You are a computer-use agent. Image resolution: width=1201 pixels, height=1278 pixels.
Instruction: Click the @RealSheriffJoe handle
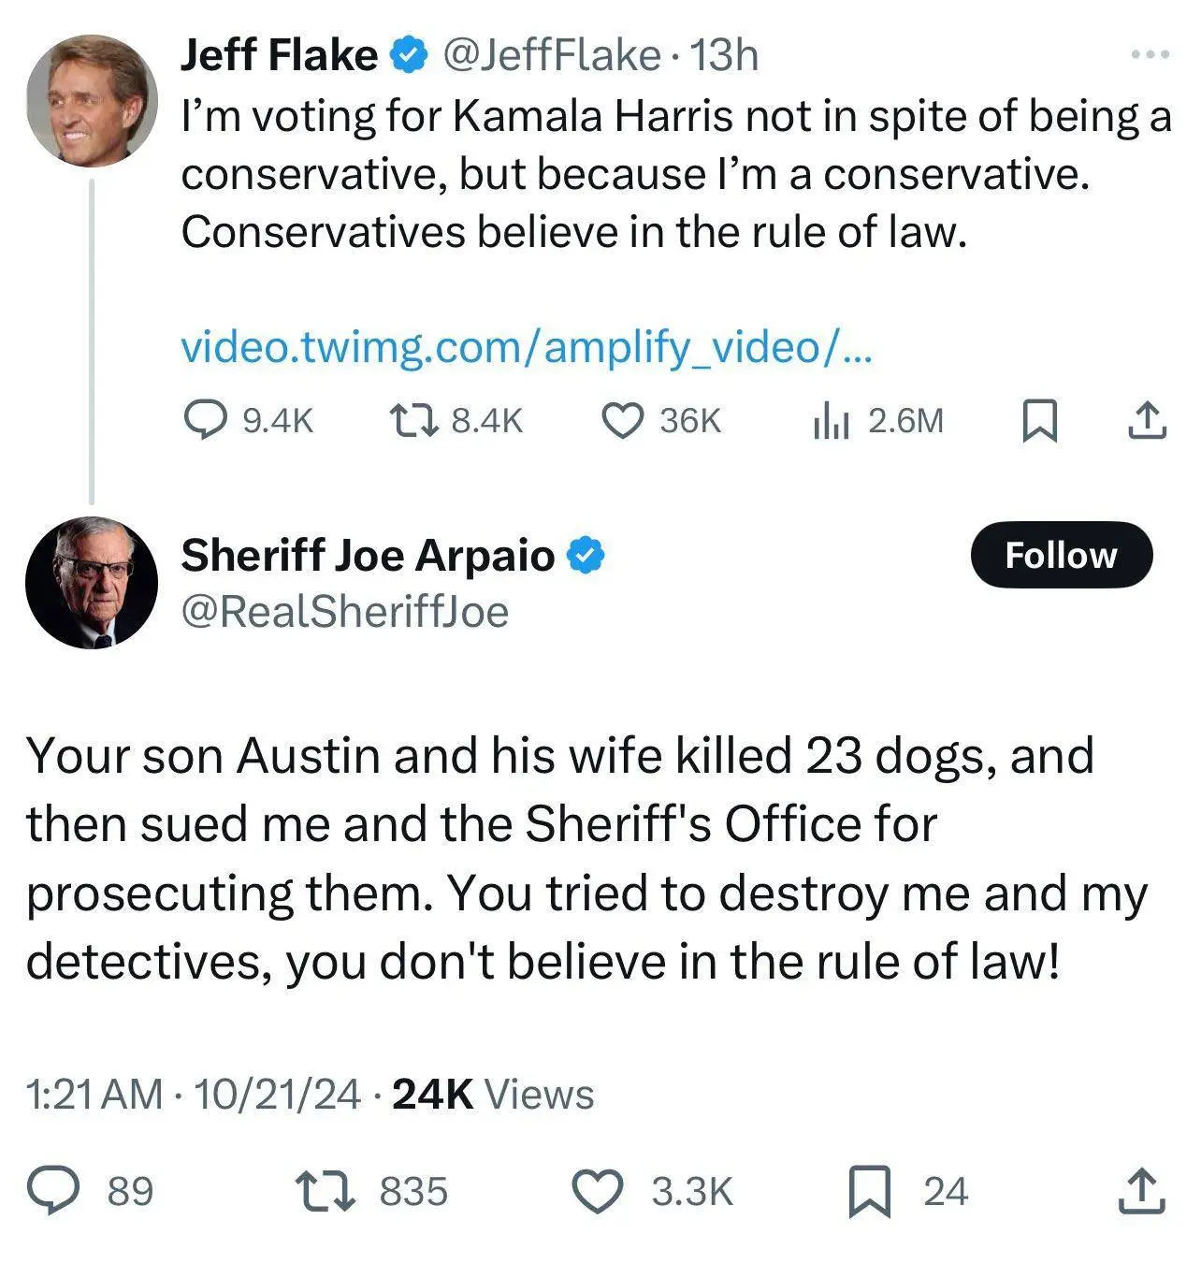pyautogui.click(x=345, y=612)
